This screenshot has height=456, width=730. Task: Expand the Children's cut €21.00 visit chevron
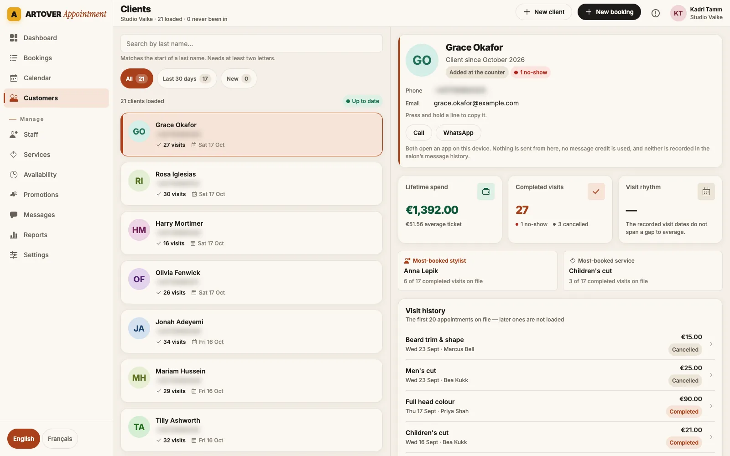click(711, 437)
